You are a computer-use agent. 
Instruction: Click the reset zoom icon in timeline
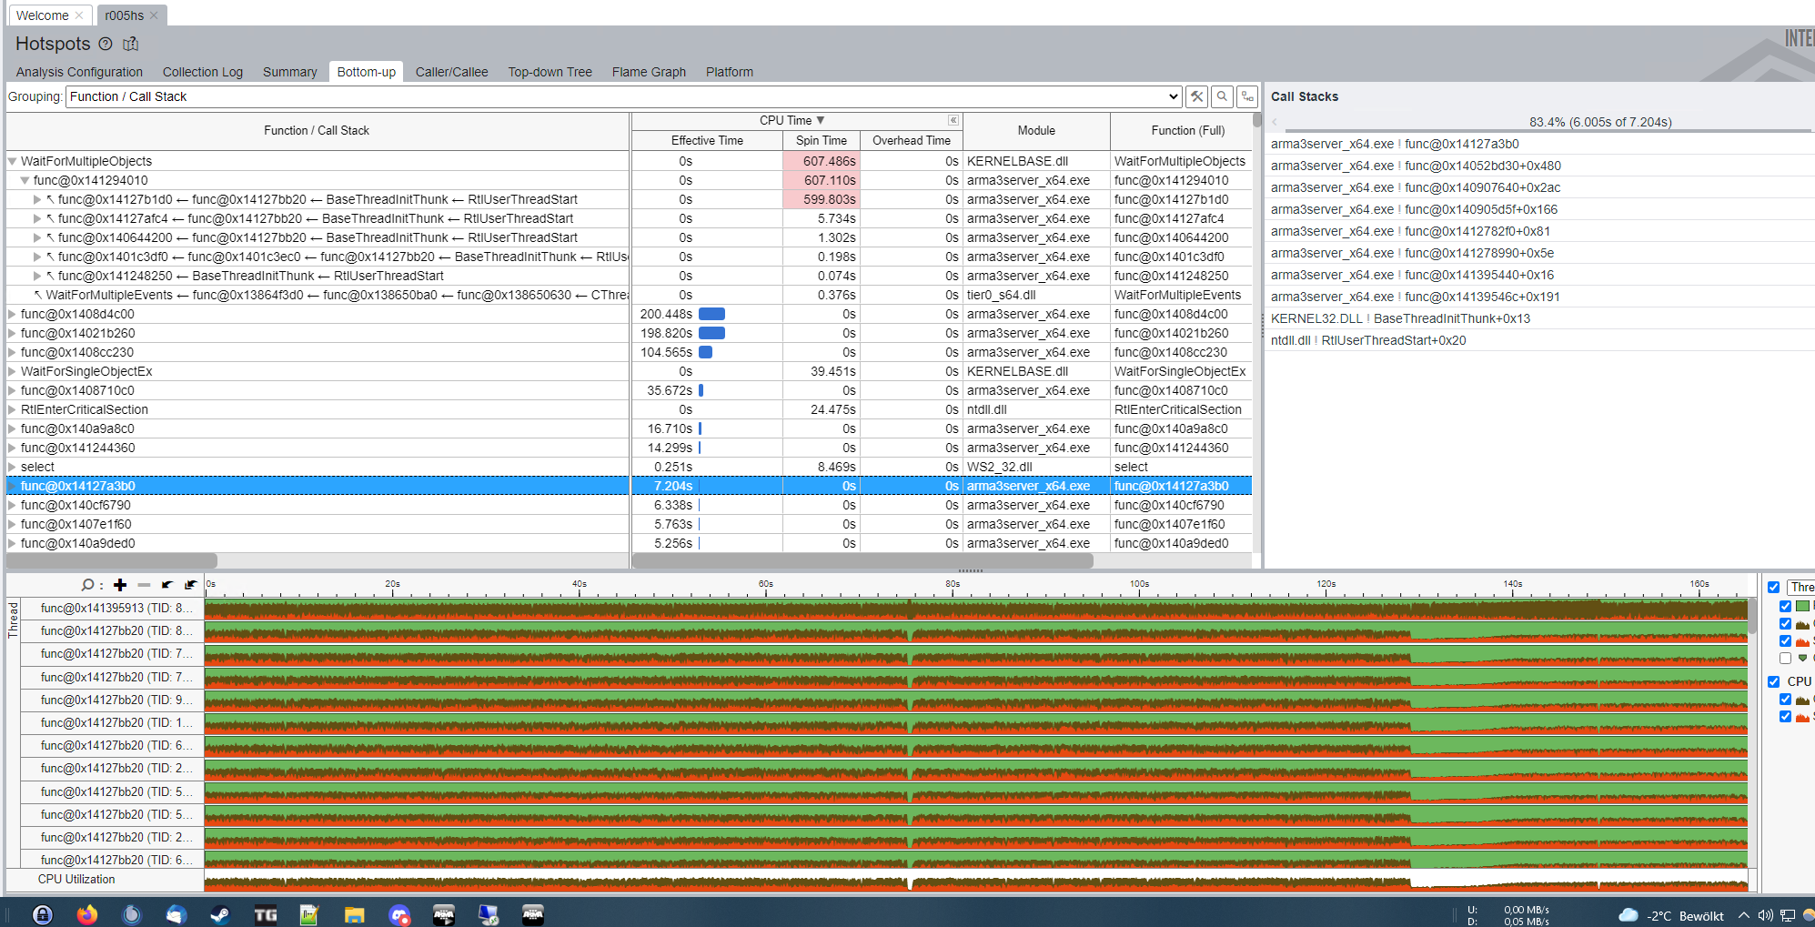(x=191, y=585)
